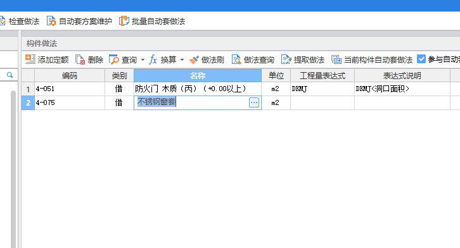Click DKMJ<洞口面积> description cell
Screen dimensions: 460x248
(402, 89)
